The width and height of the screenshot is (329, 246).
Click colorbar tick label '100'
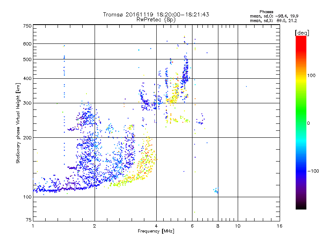click(x=311, y=75)
